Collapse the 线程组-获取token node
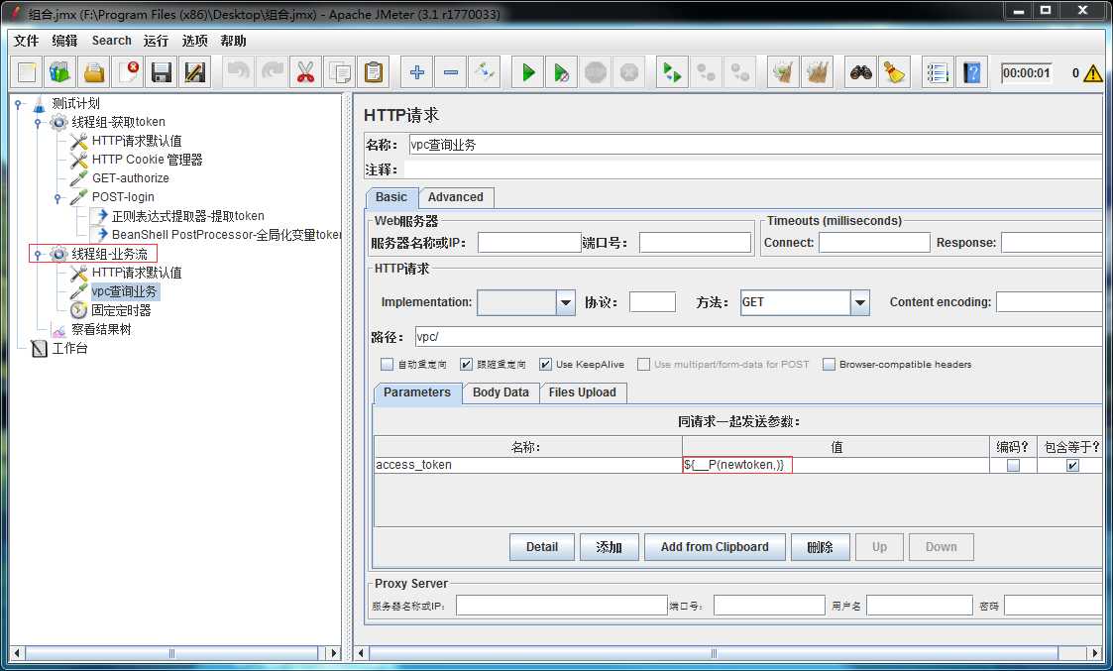1113x671 pixels. [x=39, y=123]
